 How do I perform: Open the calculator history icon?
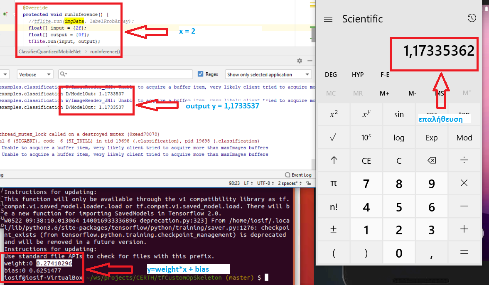[x=472, y=18]
